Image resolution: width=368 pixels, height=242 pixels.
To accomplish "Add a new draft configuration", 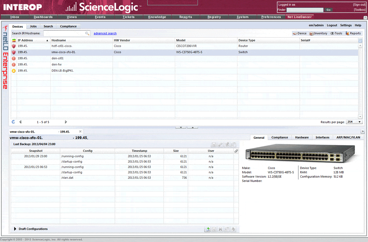I will click(208, 229).
